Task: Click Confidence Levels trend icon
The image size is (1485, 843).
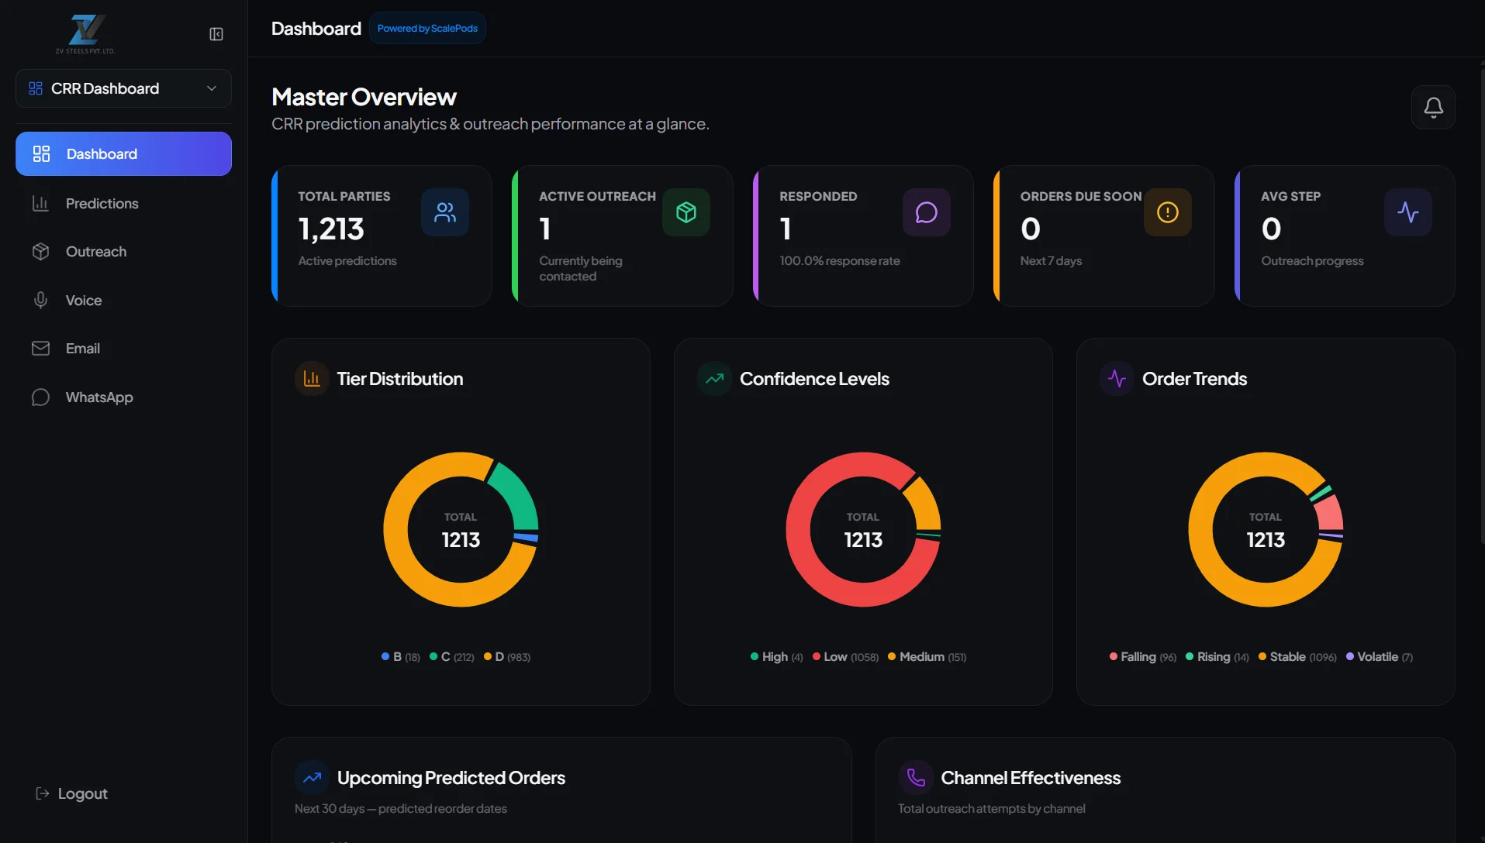Action: click(x=715, y=378)
